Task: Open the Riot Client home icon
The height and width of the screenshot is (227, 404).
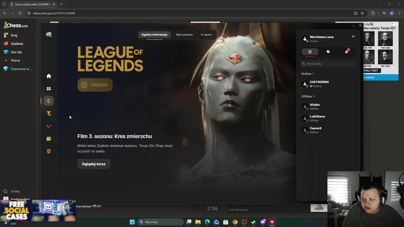Action: (49, 76)
